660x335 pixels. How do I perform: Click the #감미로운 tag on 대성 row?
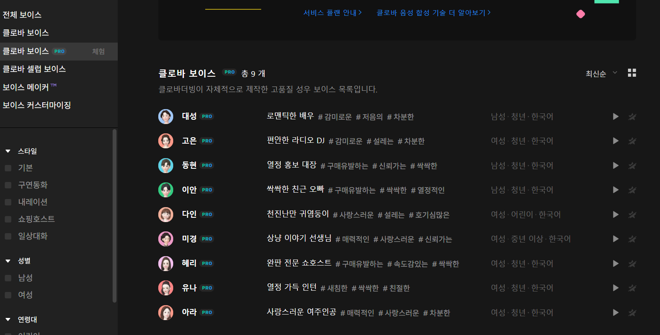click(x=335, y=117)
